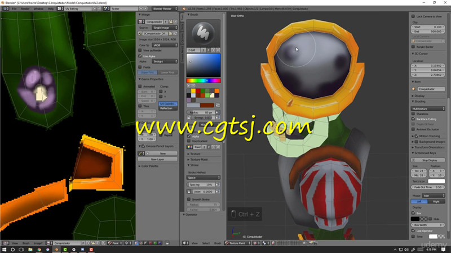The height and width of the screenshot is (253, 451).
Task: Open the File menu
Action: [x=14, y=8]
